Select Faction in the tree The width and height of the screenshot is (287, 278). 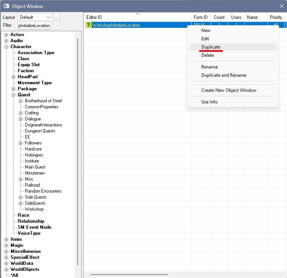click(26, 71)
